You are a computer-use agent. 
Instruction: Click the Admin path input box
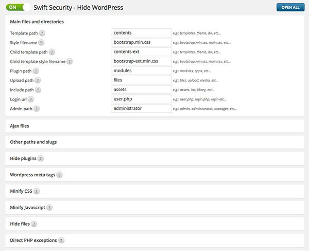click(141, 109)
